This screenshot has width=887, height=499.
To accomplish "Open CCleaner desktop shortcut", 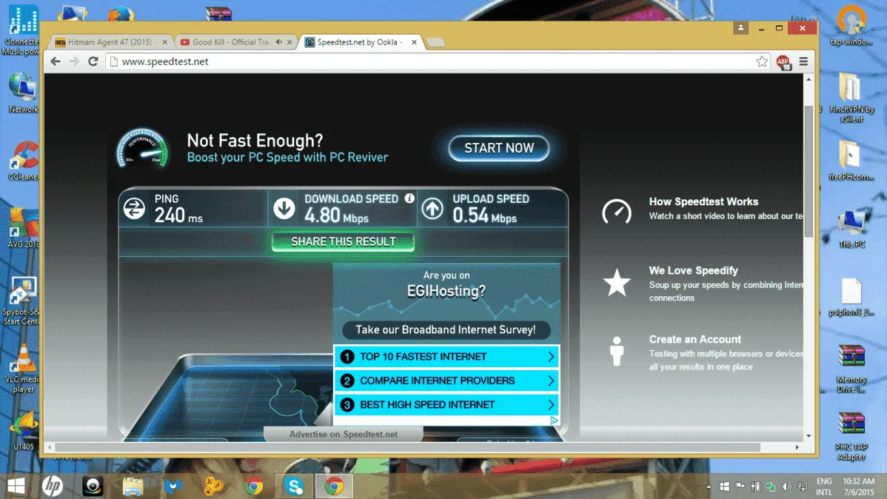I will tap(23, 162).
